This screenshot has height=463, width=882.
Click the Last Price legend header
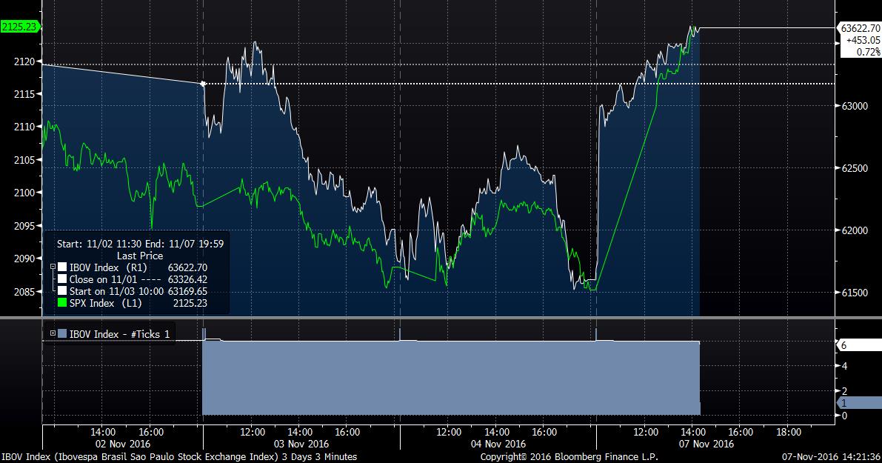point(141,255)
